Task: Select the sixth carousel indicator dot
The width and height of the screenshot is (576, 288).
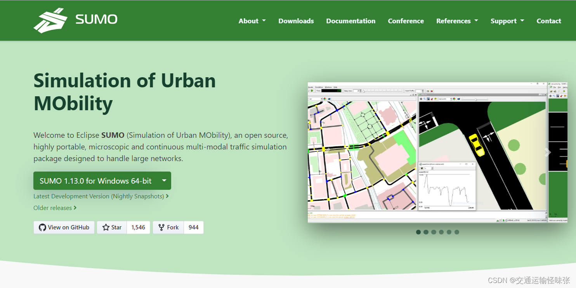Action: (x=457, y=232)
